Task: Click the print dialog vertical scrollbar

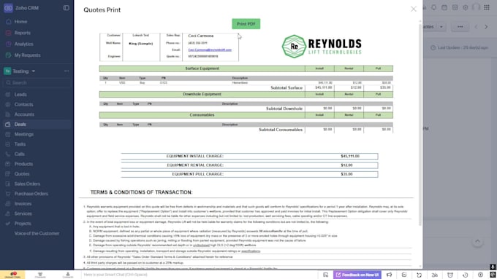Action: click(x=420, y=125)
